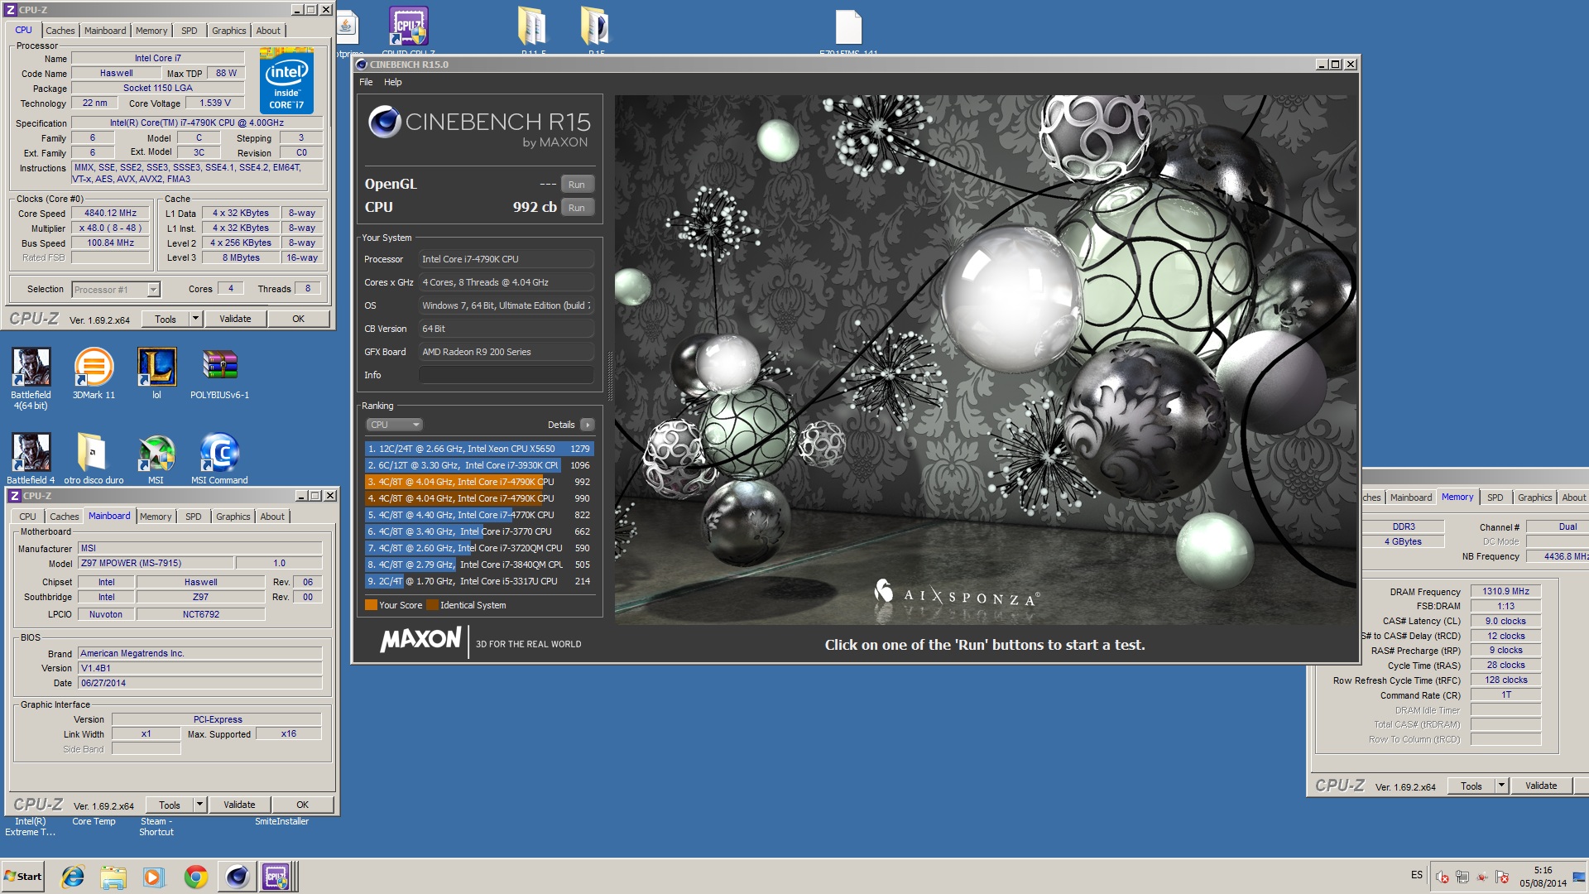1589x894 pixels.
Task: Run the OpenGL benchmark
Action: point(577,185)
